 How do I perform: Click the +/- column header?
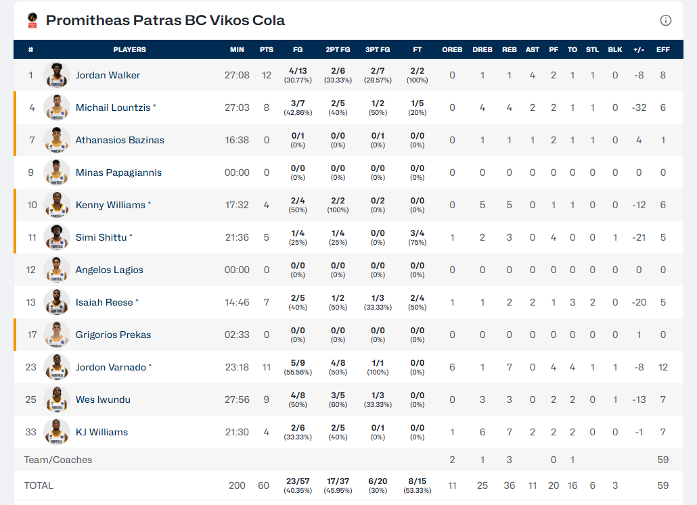point(638,49)
